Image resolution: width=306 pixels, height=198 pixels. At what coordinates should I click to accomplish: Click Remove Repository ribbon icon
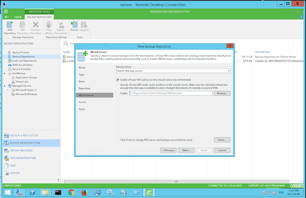(x=36, y=28)
